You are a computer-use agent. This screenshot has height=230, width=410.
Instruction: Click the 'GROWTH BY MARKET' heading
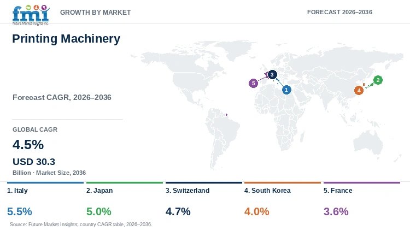click(x=96, y=12)
